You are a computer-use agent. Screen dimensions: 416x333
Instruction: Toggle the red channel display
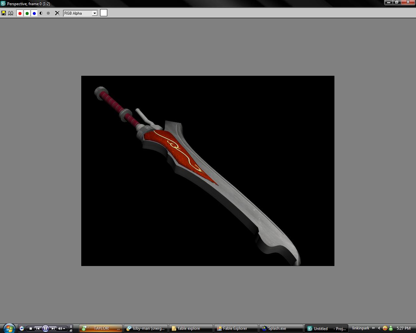(20, 13)
